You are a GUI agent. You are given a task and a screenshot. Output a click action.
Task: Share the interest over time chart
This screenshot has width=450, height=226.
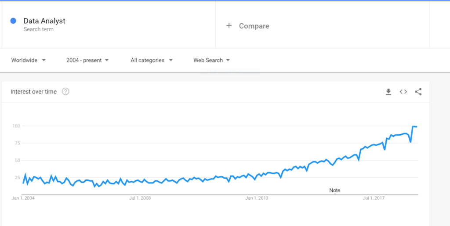[x=418, y=92]
